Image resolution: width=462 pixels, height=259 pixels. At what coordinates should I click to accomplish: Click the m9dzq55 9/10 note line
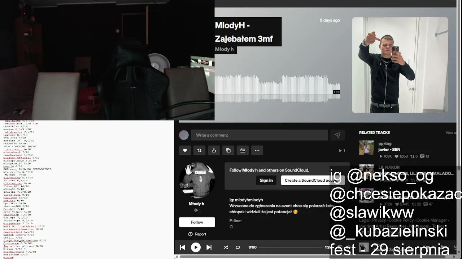tap(14, 189)
